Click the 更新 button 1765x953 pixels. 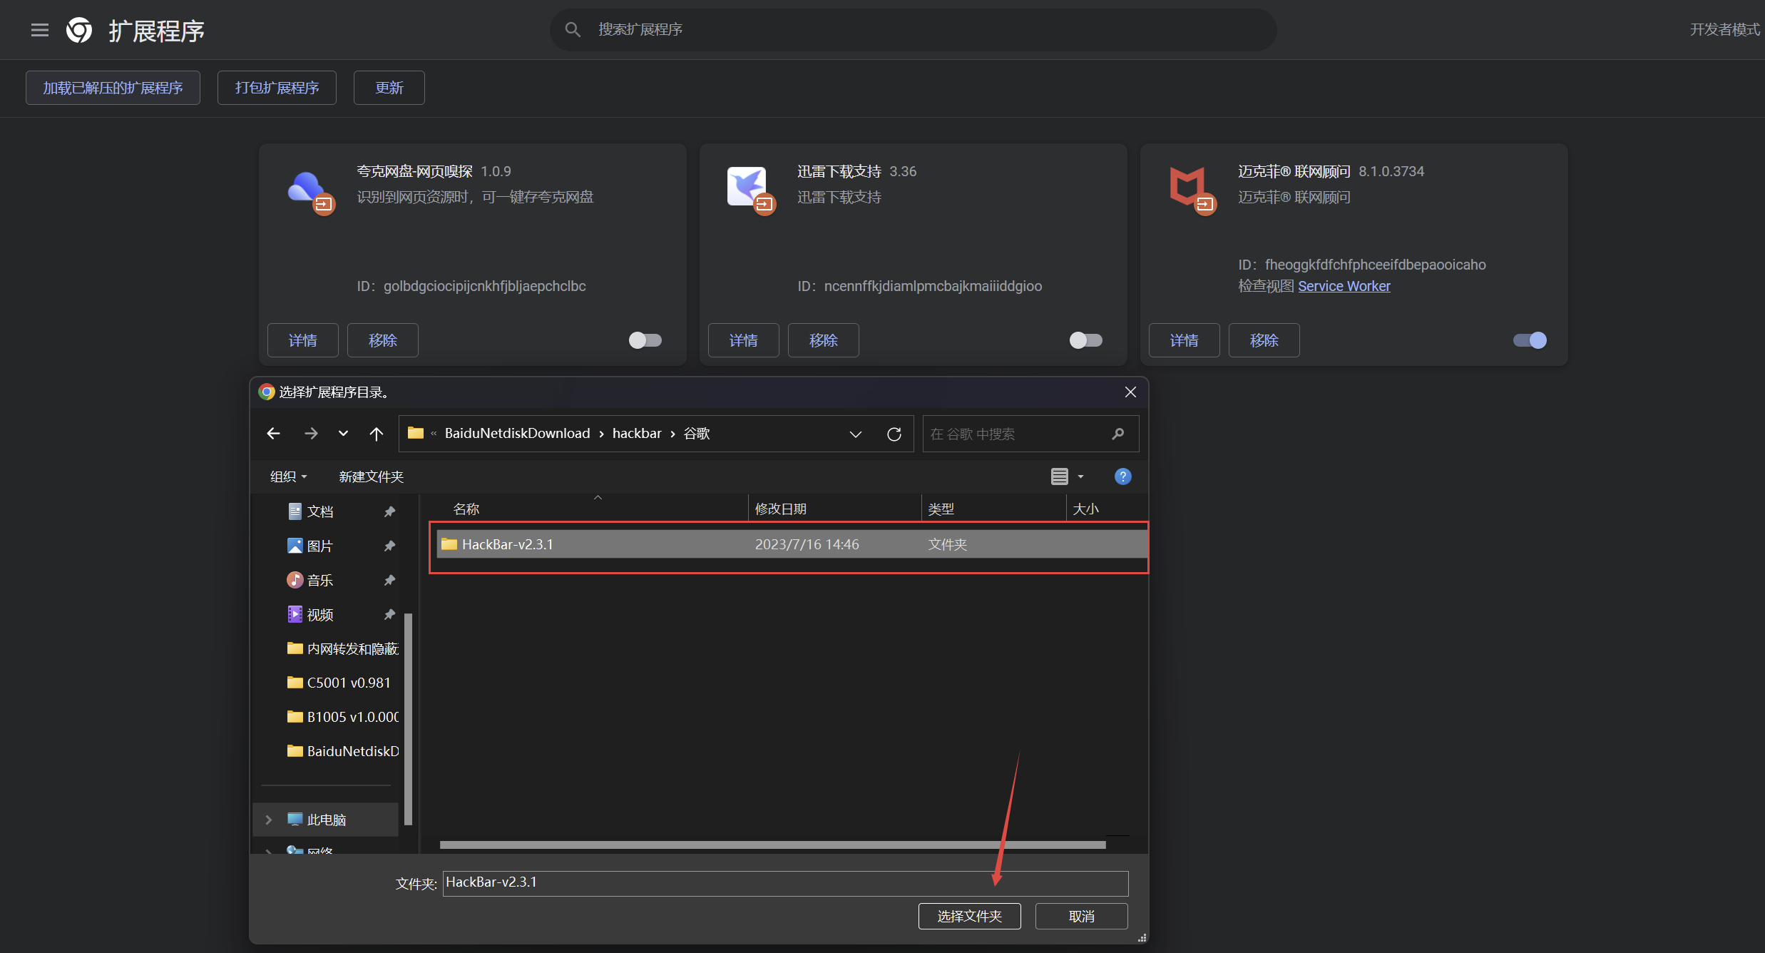click(389, 88)
